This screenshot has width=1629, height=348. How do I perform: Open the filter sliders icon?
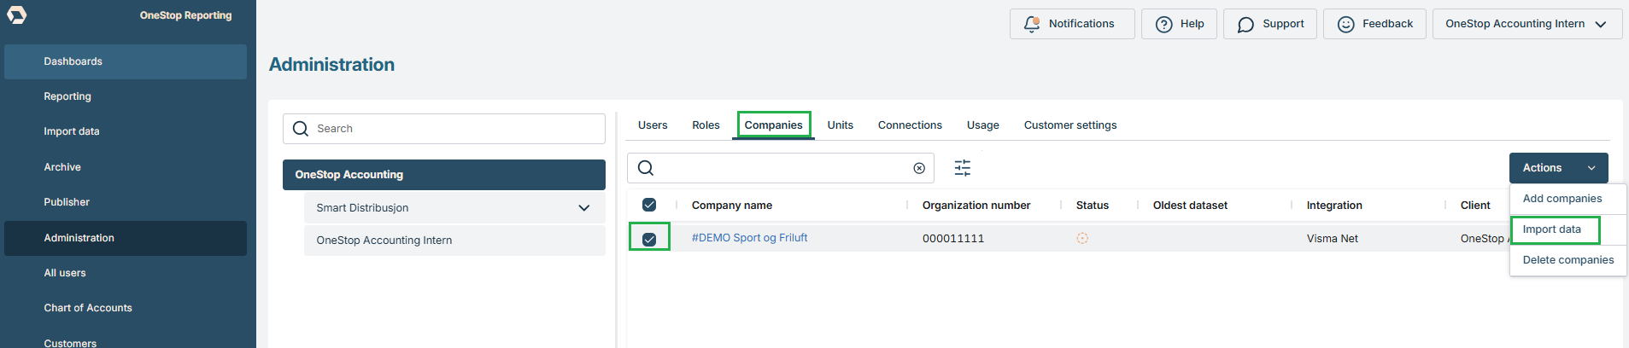(962, 168)
